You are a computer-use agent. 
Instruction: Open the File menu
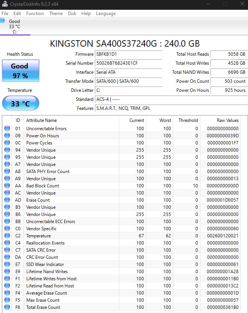(x=5, y=14)
